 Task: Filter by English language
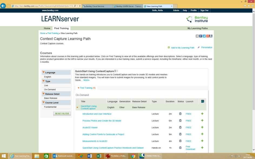pos(48,77)
